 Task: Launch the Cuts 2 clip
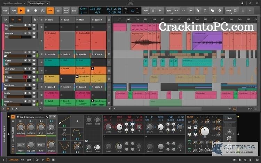(x=62, y=101)
